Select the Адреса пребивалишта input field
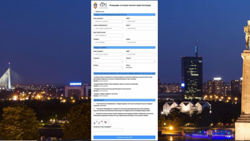The height and width of the screenshot is (141, 250). pyautogui.click(x=108, y=28)
